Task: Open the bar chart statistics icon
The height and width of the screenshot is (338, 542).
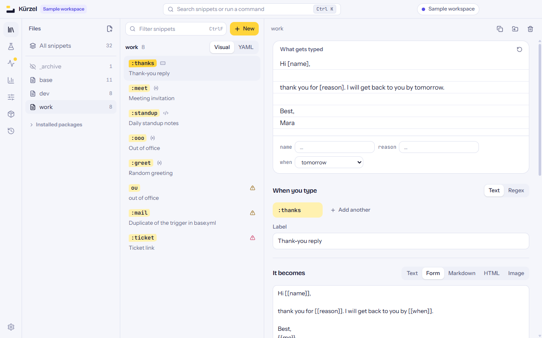Action: [x=11, y=80]
